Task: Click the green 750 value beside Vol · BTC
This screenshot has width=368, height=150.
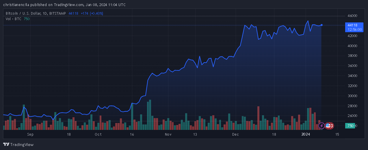Action: pyautogui.click(x=27, y=19)
